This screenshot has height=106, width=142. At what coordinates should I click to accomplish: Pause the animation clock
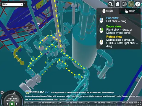12,104
